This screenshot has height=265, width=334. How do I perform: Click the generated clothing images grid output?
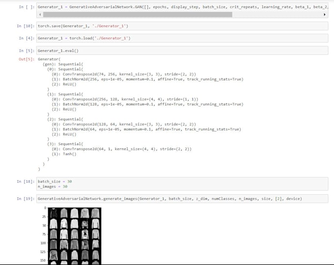(x=75, y=236)
